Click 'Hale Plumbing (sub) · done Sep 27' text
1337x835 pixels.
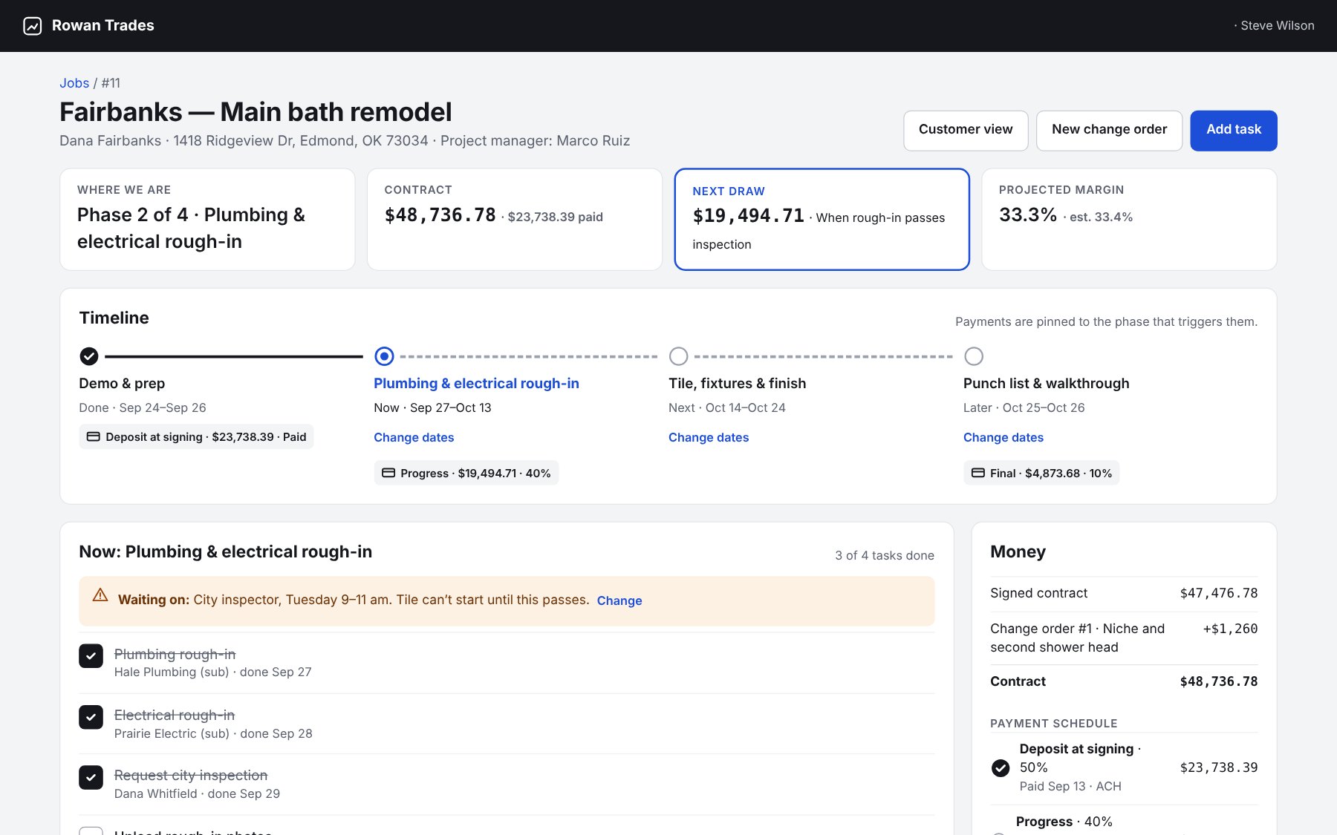[x=213, y=672]
